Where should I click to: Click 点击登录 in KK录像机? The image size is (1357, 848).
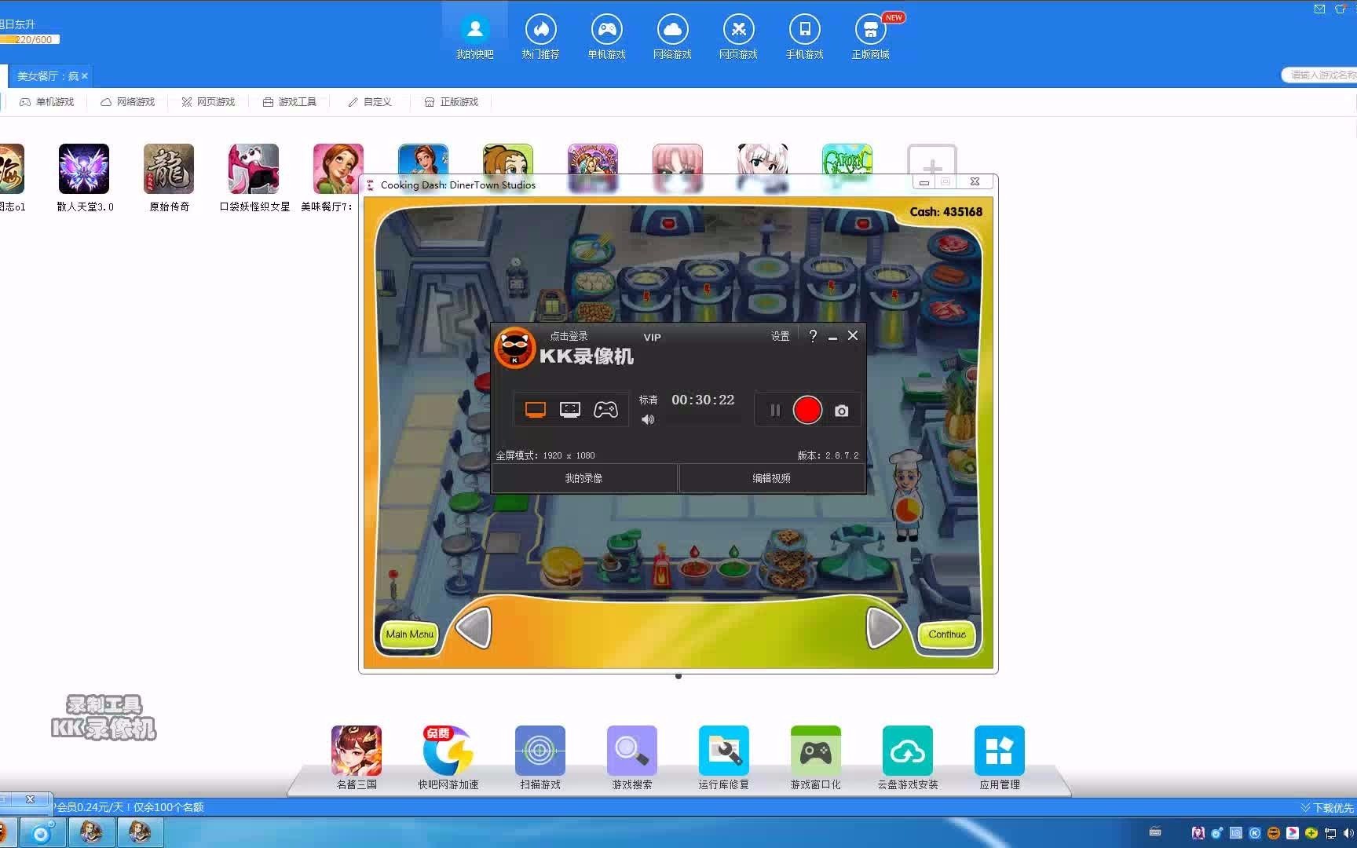pyautogui.click(x=569, y=336)
